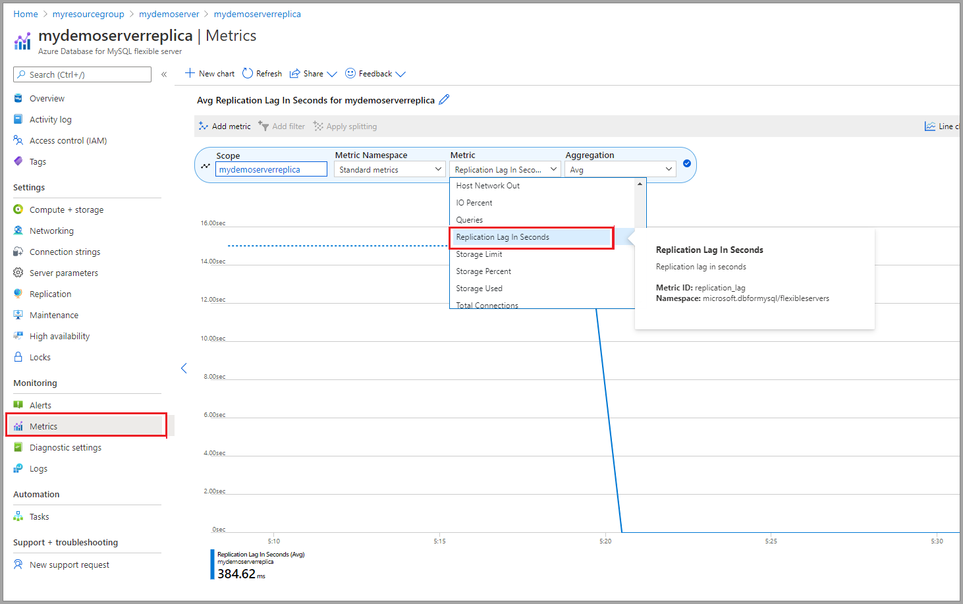Open Diagnostic settings in the sidebar
The width and height of the screenshot is (963, 604).
click(65, 447)
